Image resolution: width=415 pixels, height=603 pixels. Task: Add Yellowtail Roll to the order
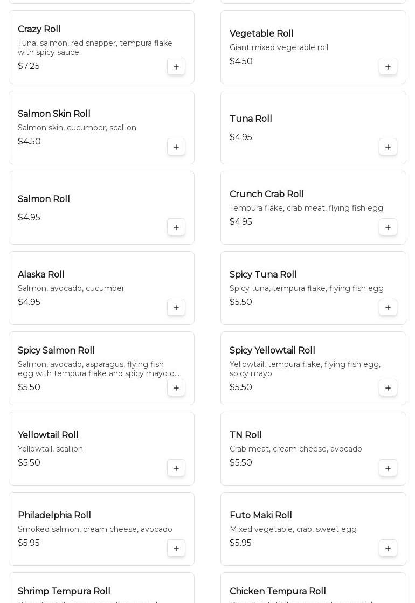176,468
